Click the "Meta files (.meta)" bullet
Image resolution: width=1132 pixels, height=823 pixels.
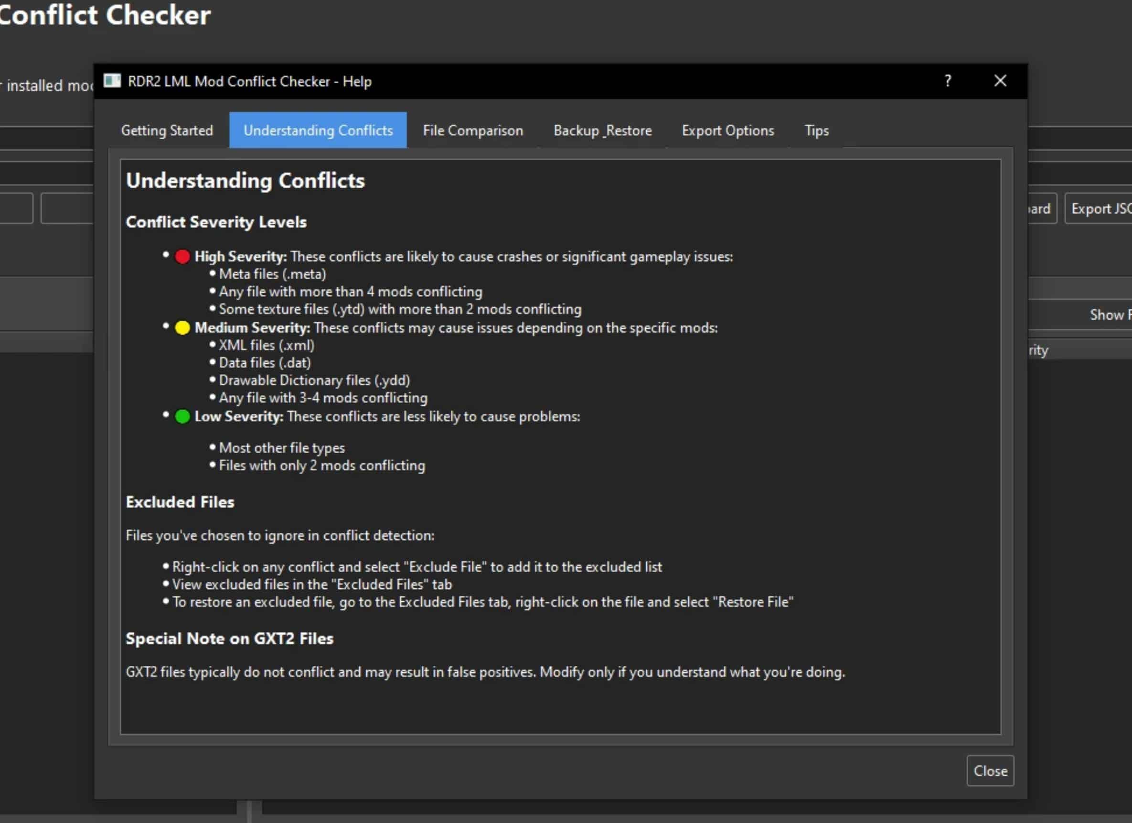[272, 274]
